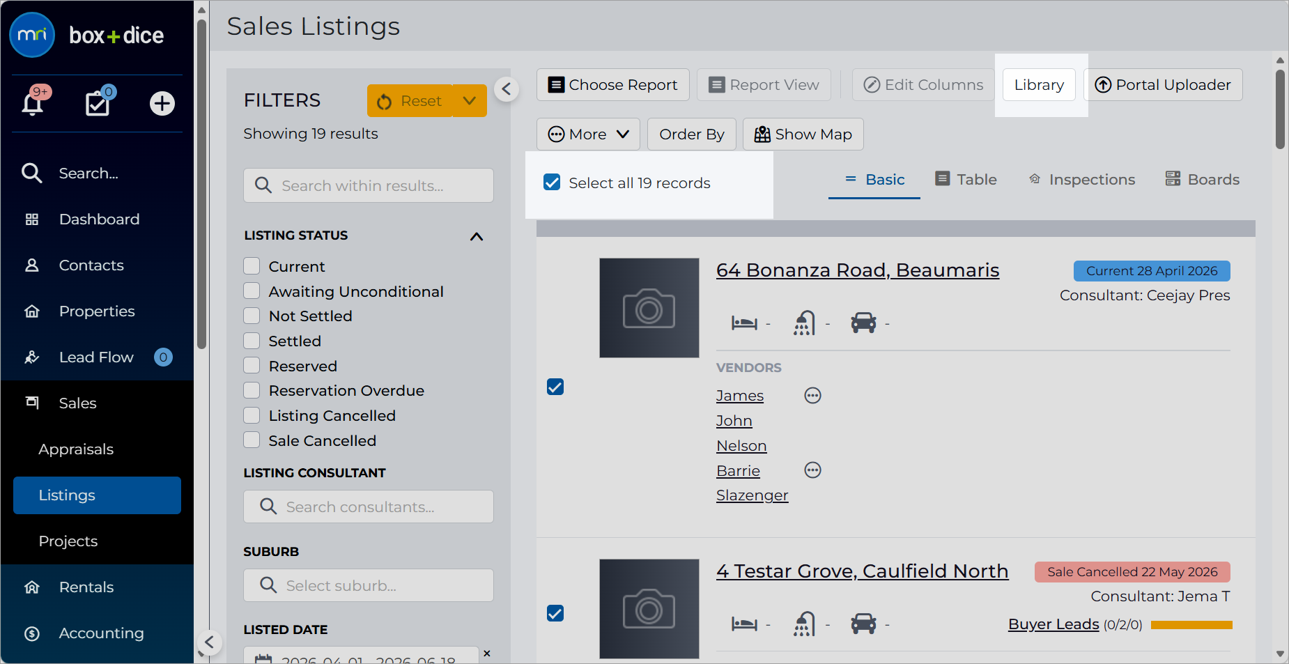Click the Search within results field
1289x664 pixels.
369,185
